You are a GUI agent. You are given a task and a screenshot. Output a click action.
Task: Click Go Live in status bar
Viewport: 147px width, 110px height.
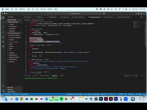pyautogui.click(x=131, y=94)
